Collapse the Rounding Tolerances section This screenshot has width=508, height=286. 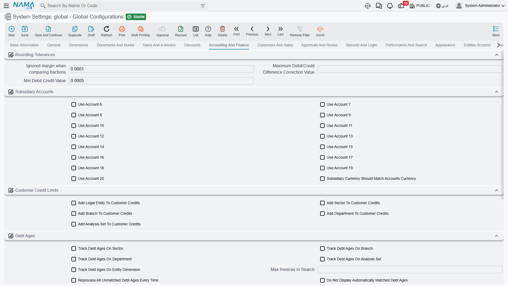coord(497,55)
